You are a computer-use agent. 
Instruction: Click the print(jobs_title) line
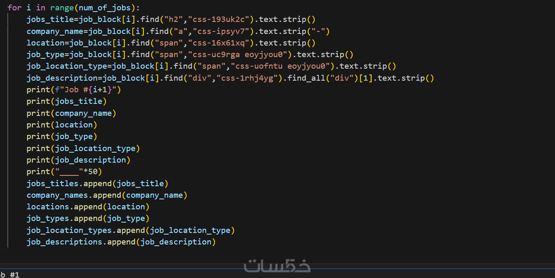pyautogui.click(x=67, y=101)
